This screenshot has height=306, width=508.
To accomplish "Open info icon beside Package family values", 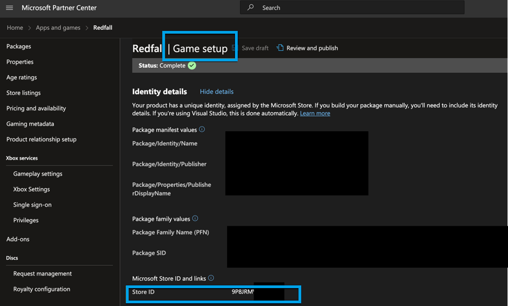I will 195,218.
